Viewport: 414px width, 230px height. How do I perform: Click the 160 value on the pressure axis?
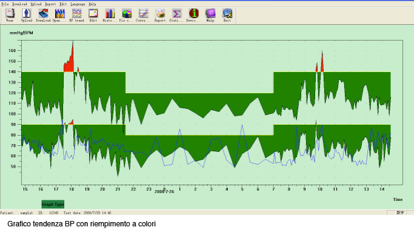coord(12,51)
